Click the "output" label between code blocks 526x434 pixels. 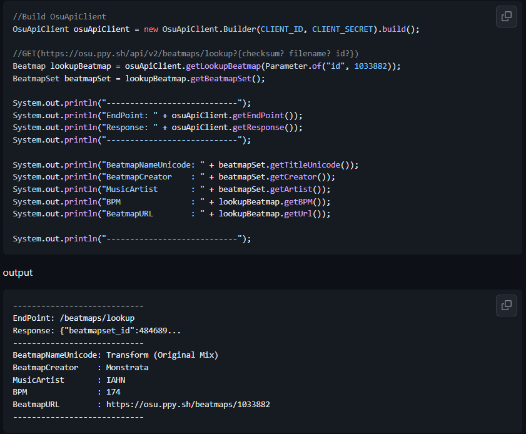[x=18, y=273]
